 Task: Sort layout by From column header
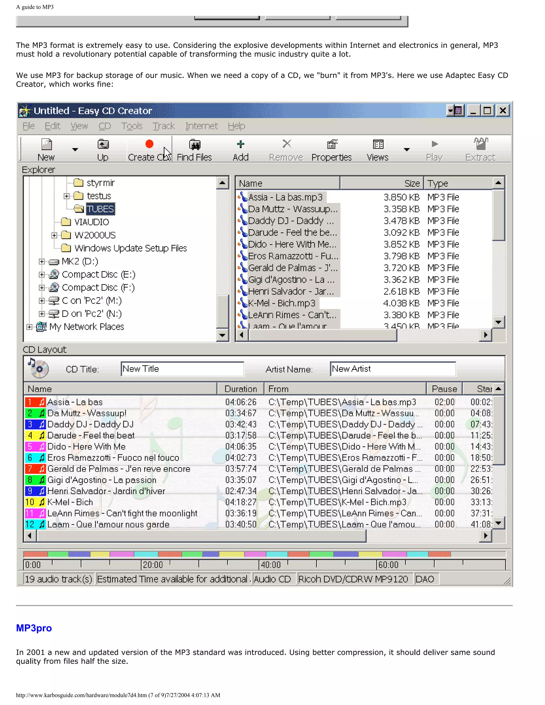click(345, 389)
